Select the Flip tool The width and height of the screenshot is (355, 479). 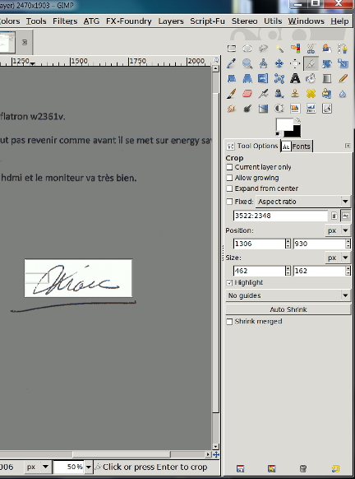pyautogui.click(x=263, y=78)
